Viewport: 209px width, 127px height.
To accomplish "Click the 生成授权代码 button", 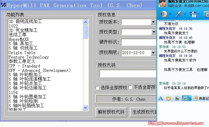I will click(143, 112).
